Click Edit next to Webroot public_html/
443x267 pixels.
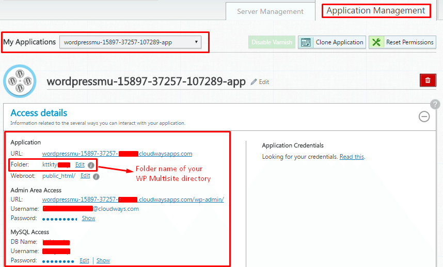(x=85, y=176)
